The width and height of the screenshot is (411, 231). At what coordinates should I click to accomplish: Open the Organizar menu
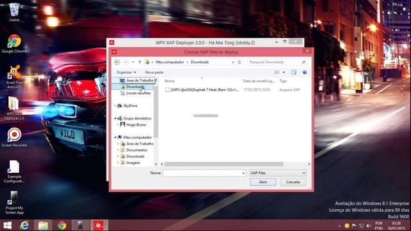click(126, 73)
